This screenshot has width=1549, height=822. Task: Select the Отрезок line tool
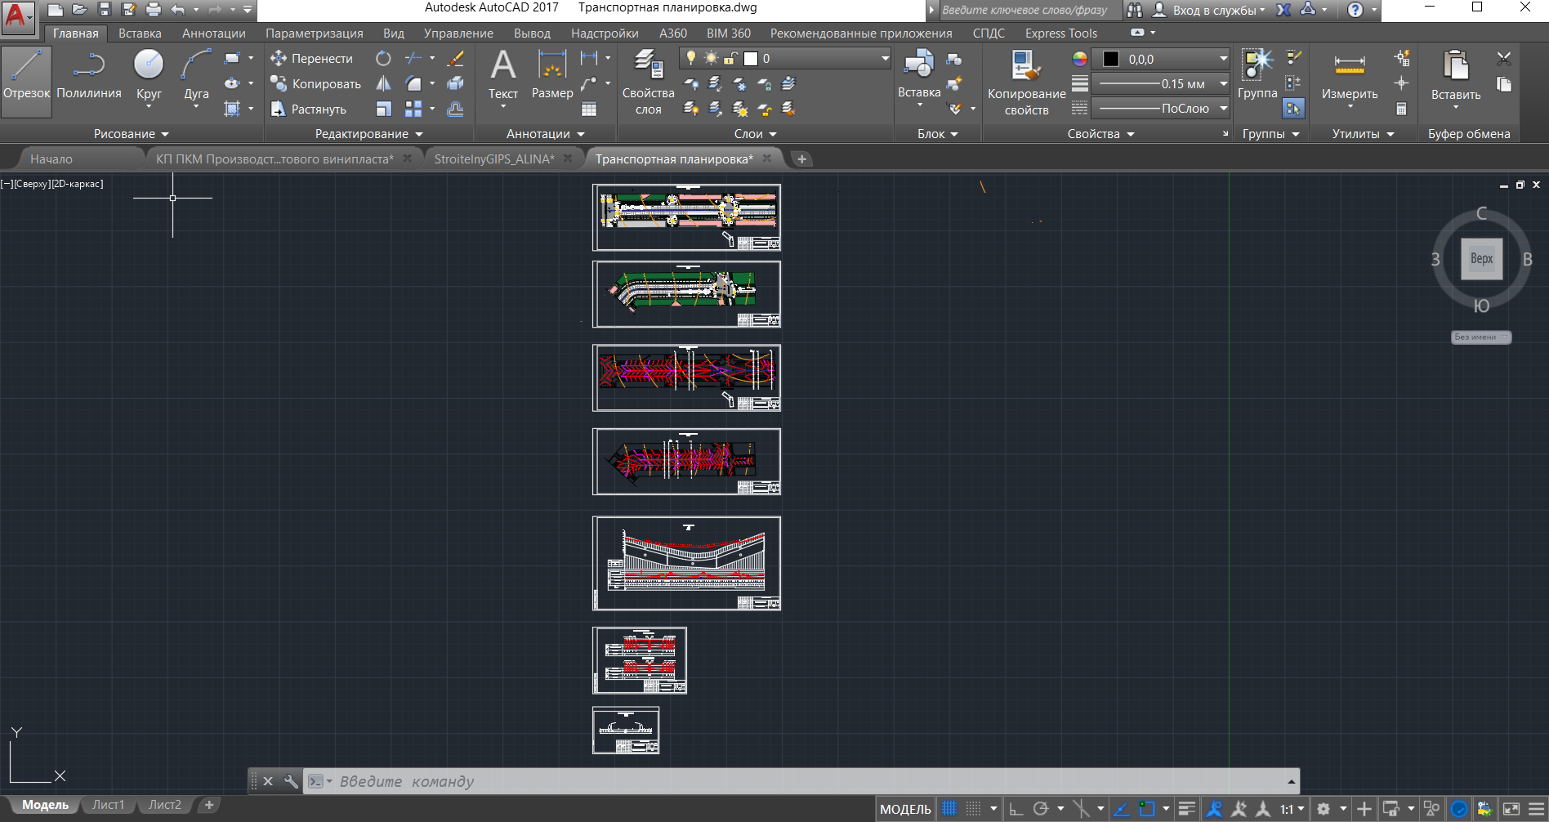point(26,81)
